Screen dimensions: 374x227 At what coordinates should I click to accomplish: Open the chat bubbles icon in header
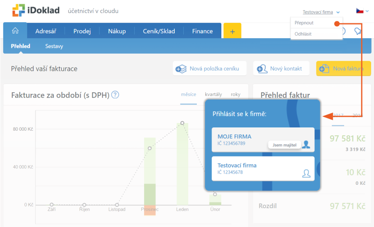358,31
